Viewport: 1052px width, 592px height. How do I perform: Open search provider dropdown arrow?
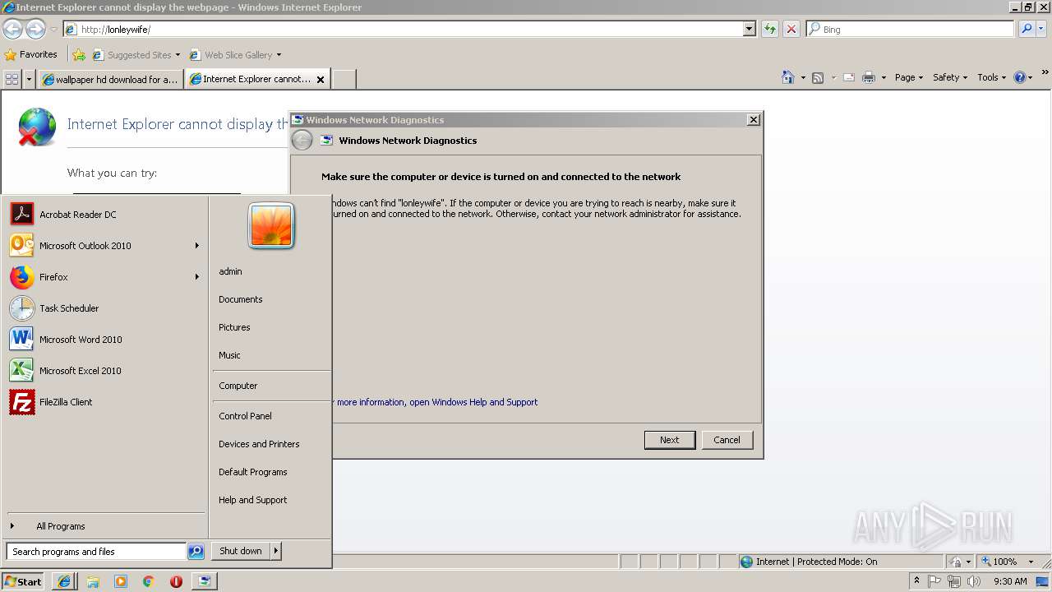[1041, 29]
